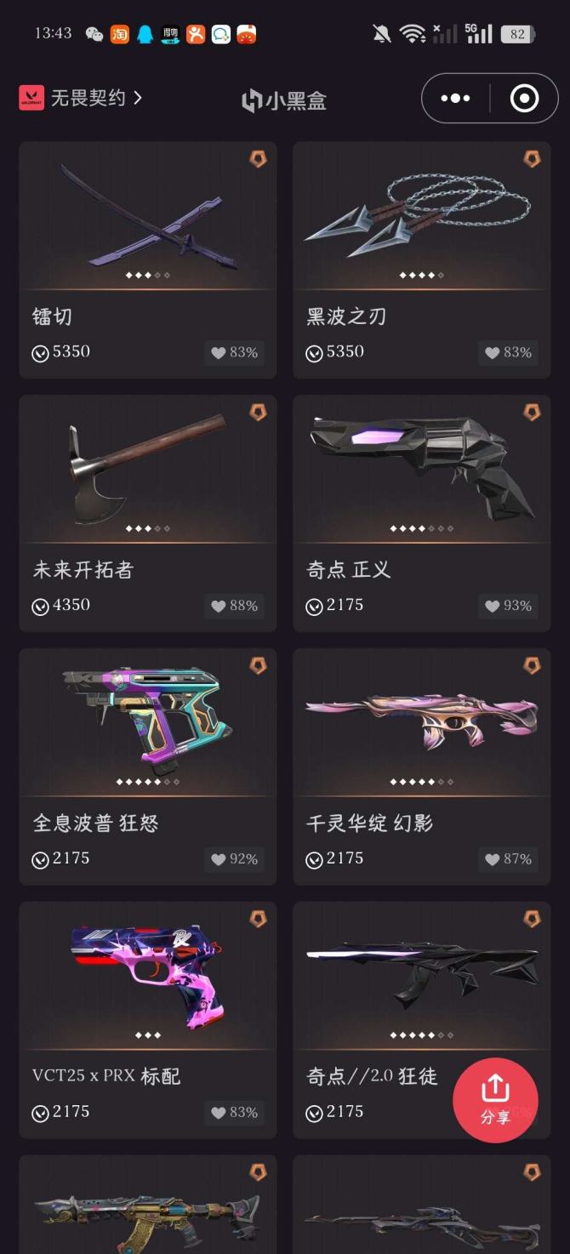Toggle the 93% heart on 奇点 正义

click(509, 606)
